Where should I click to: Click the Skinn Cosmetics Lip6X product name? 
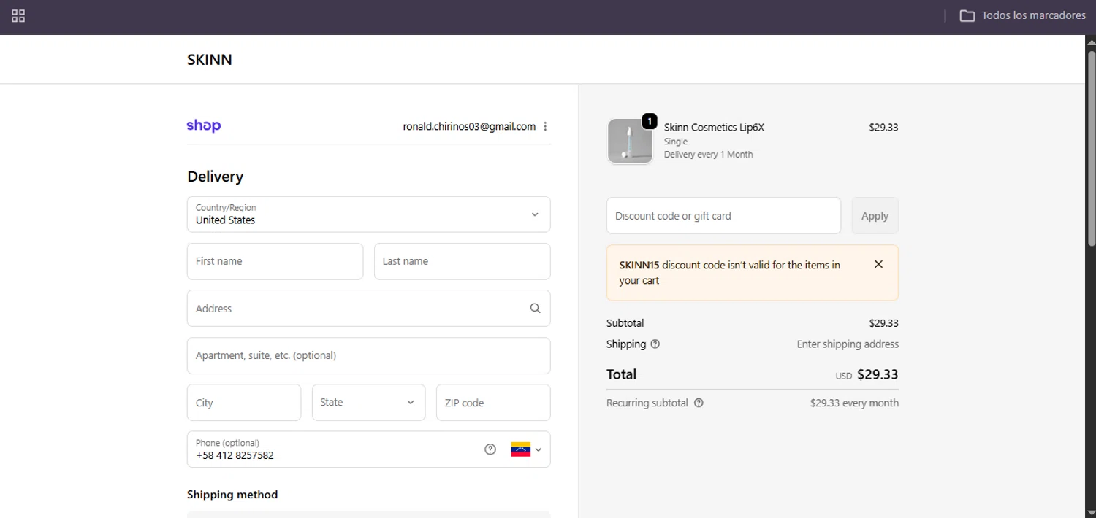coord(714,127)
